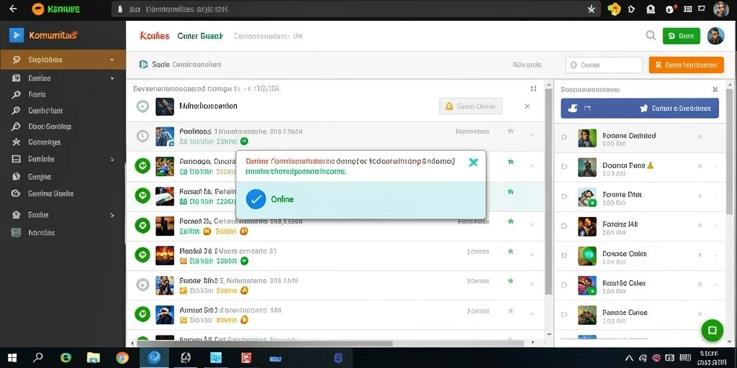737x368 pixels.
Task: Select radio circle of first right-panel entry
Action: pyautogui.click(x=564, y=137)
